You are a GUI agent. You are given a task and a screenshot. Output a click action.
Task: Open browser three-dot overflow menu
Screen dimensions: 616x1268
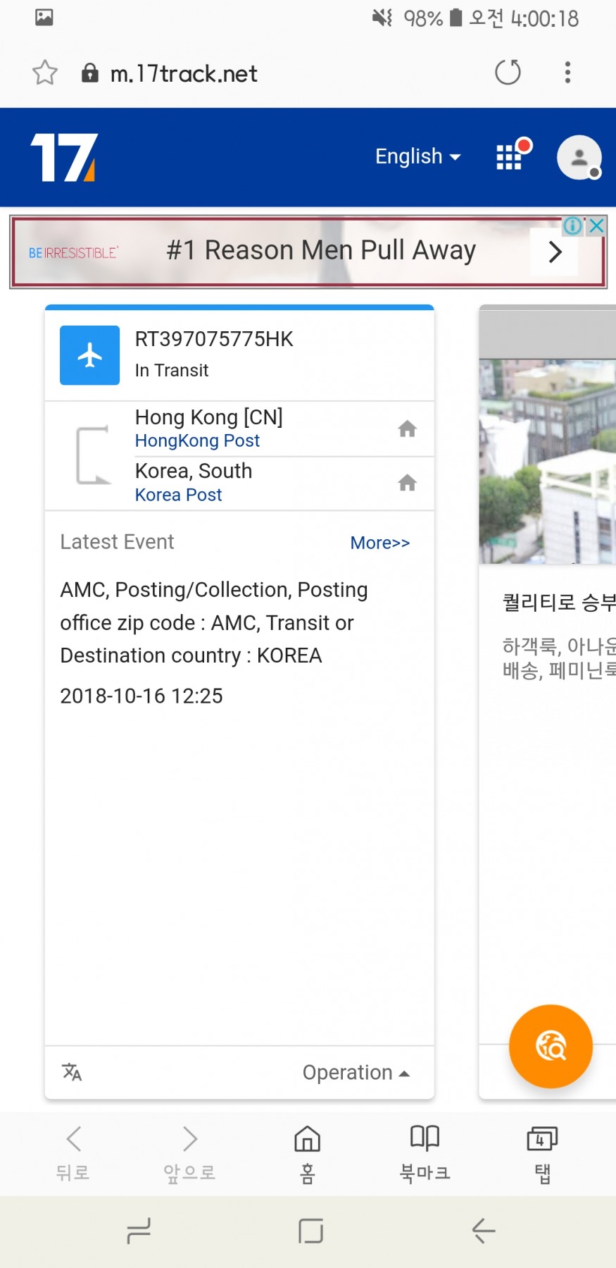click(x=567, y=72)
